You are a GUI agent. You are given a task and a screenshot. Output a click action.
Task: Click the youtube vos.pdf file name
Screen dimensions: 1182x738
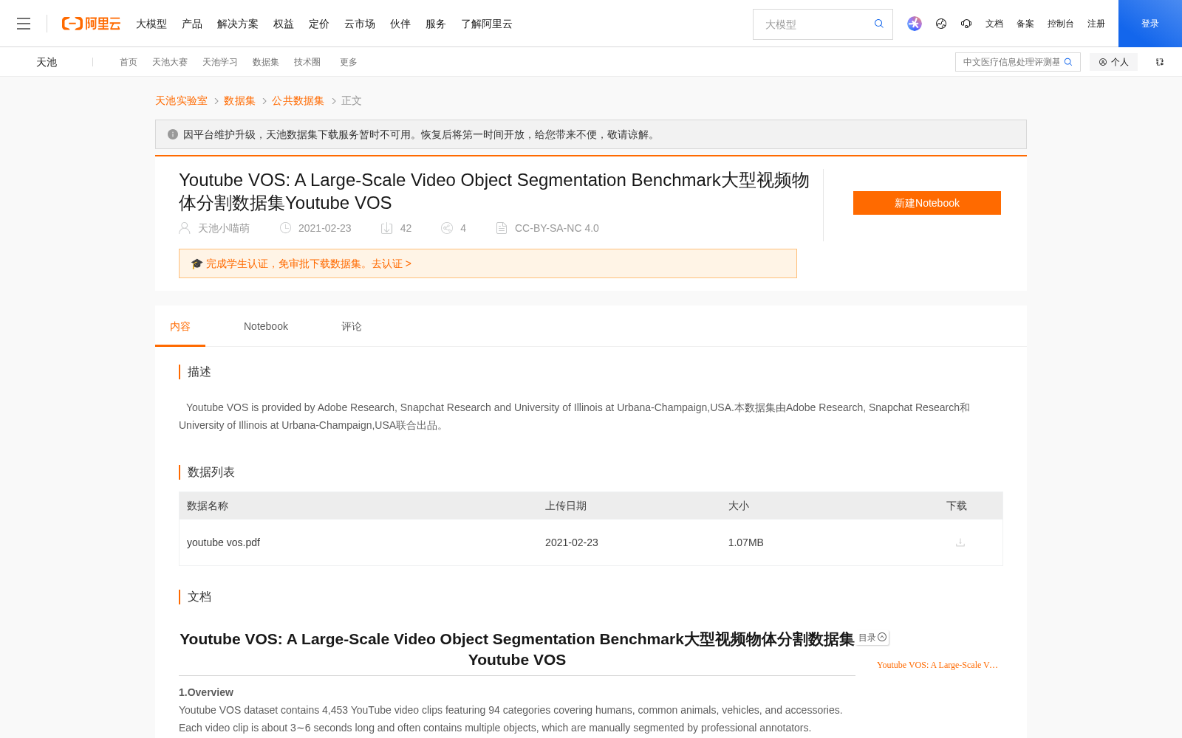pyautogui.click(x=223, y=542)
